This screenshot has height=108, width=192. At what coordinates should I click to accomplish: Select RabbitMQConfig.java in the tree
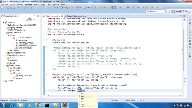click(x=26, y=43)
